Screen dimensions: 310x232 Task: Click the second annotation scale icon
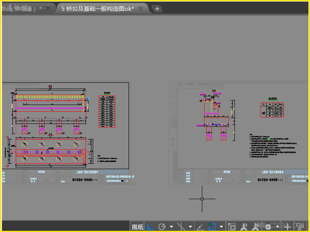point(256,227)
